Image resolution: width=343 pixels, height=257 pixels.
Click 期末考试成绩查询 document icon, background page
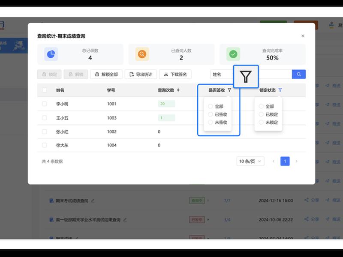point(51,200)
